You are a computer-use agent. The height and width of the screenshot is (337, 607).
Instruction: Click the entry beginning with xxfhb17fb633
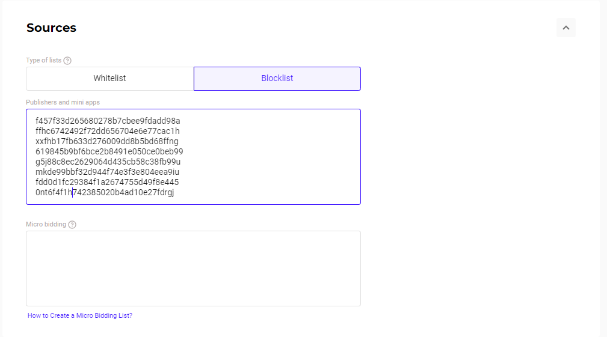click(x=107, y=141)
